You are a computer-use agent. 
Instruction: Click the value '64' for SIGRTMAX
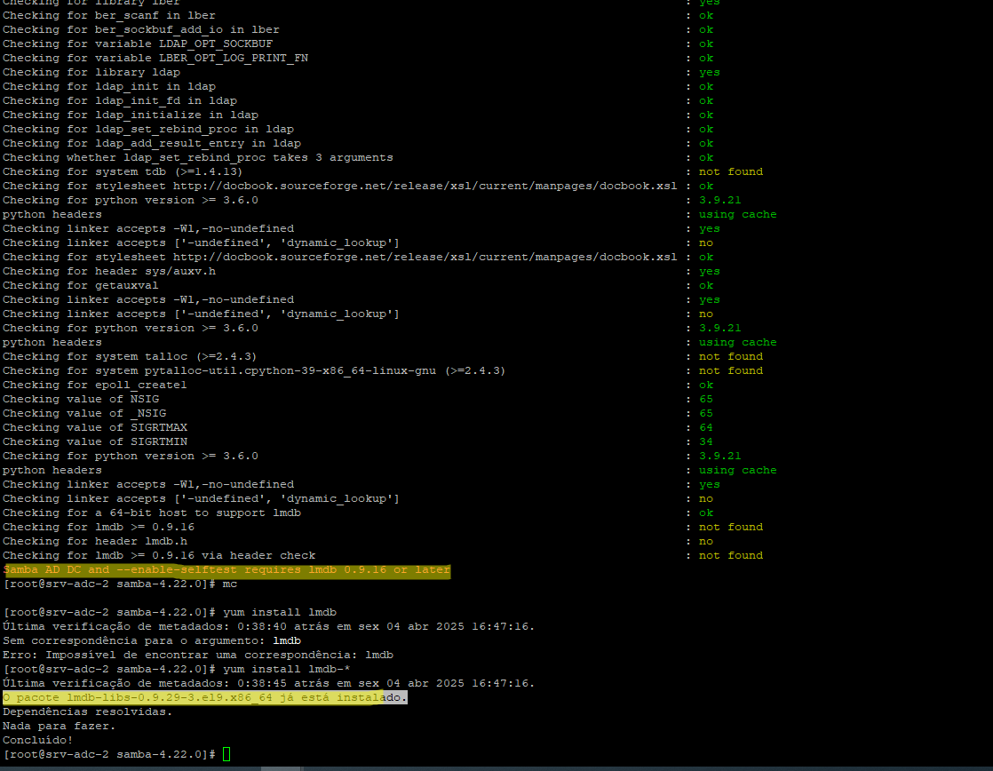point(705,427)
